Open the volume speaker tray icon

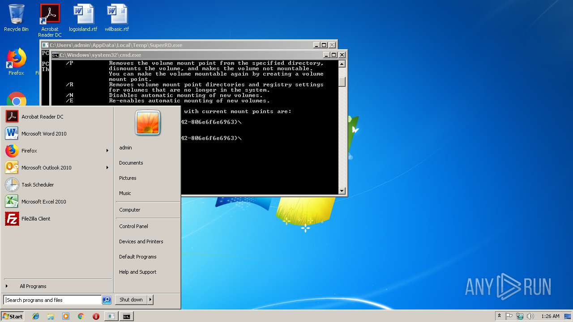click(x=530, y=316)
